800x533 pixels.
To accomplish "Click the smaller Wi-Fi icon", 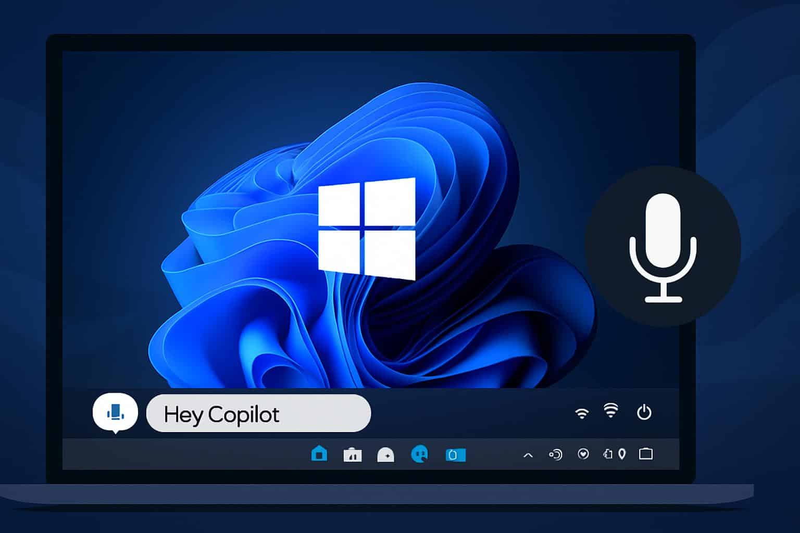I will (x=581, y=414).
